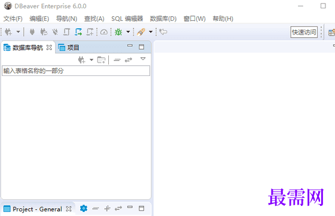Image resolution: width=335 pixels, height=216 pixels.
Task: Open the 文件(F) menu
Action: [x=13, y=19]
